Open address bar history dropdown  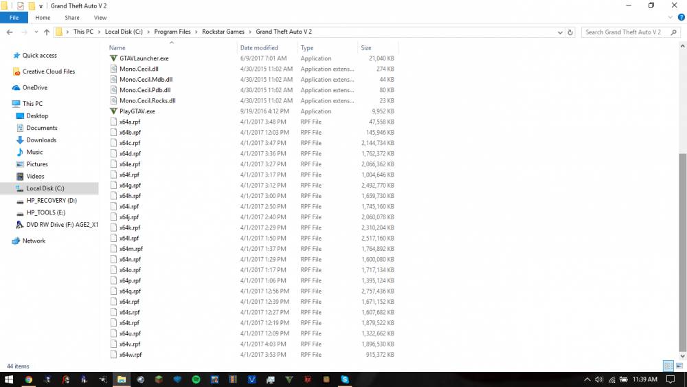[x=560, y=32]
